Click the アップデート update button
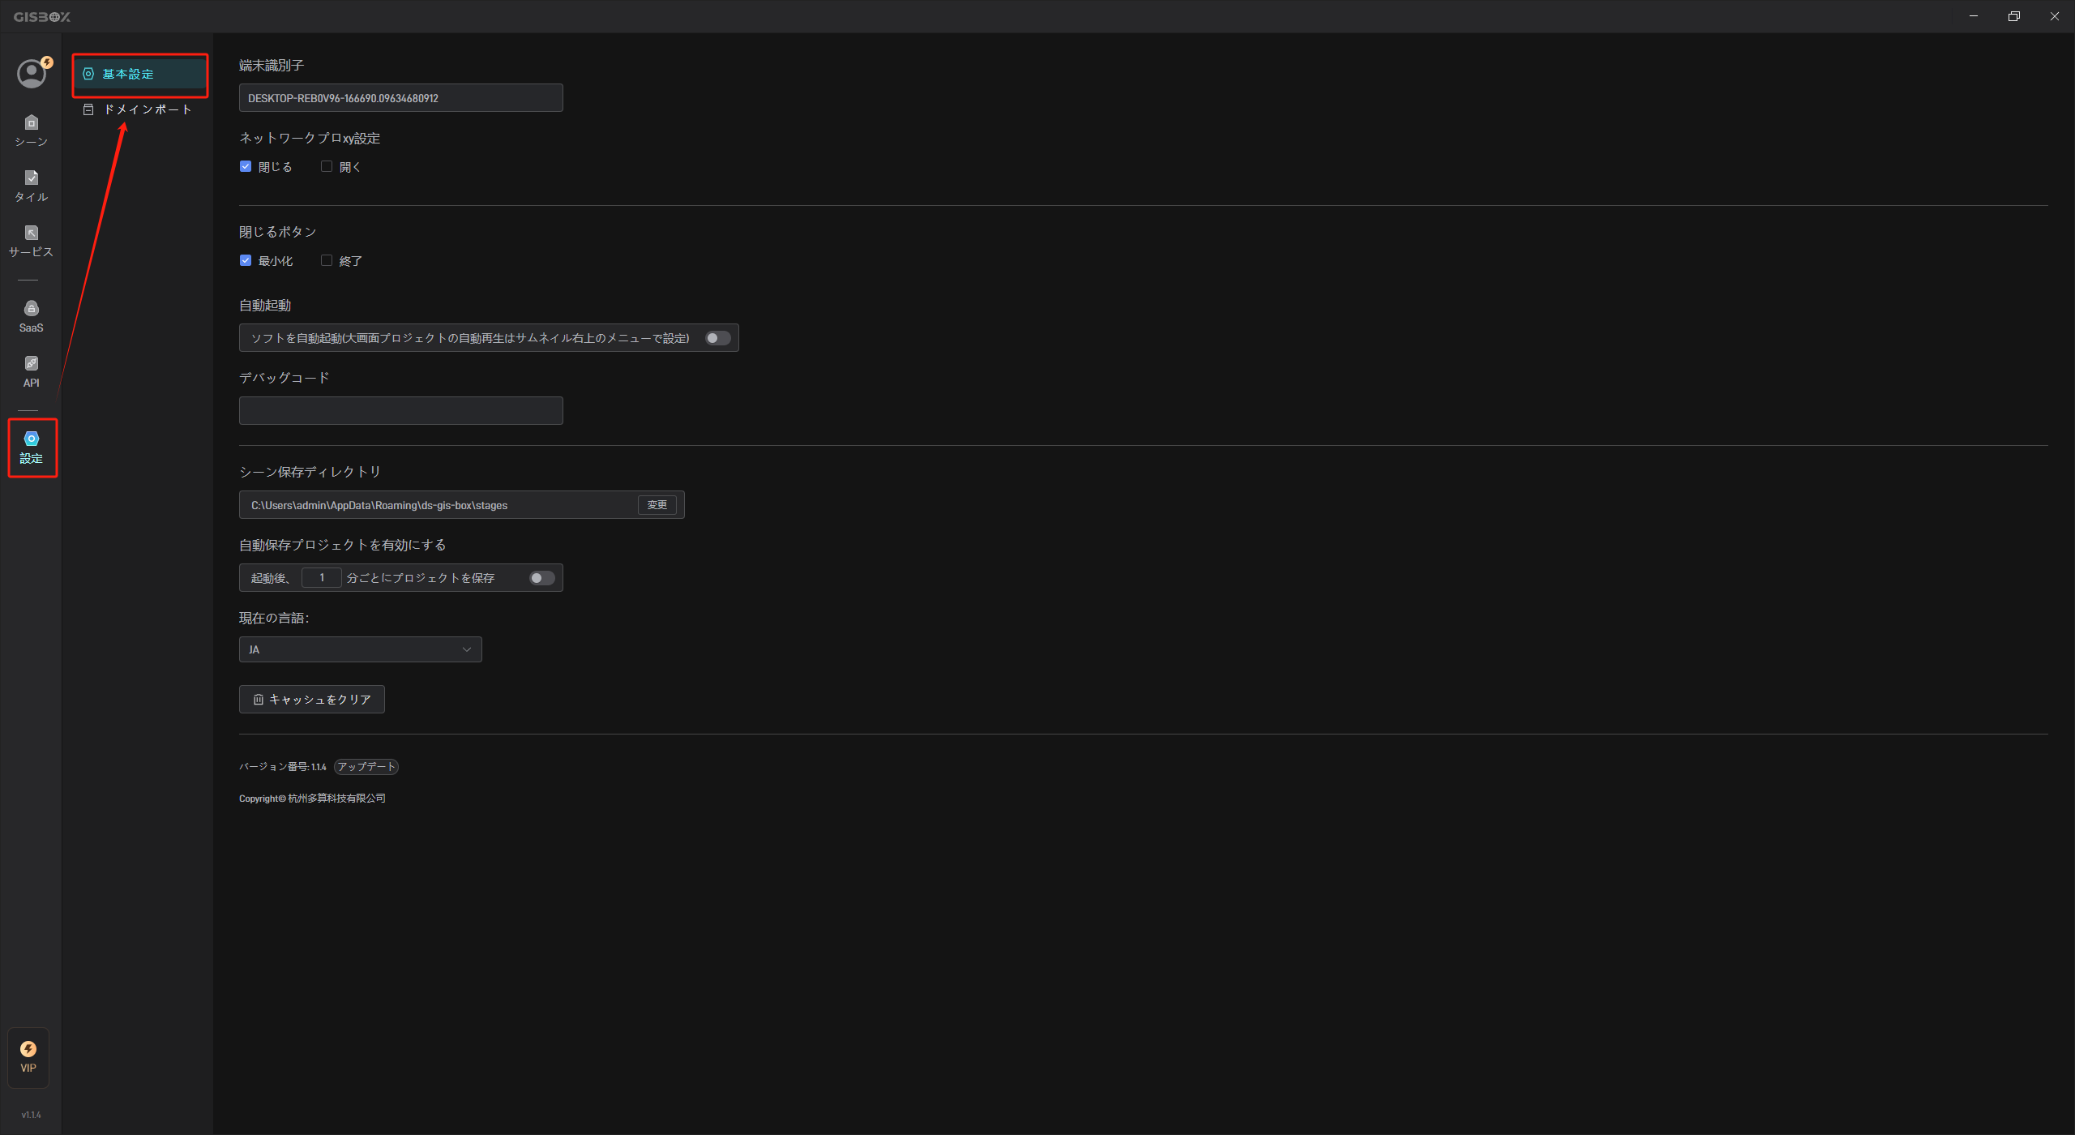This screenshot has width=2075, height=1135. click(x=366, y=766)
